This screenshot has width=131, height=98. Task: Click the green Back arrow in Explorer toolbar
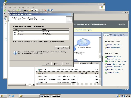[5, 10]
